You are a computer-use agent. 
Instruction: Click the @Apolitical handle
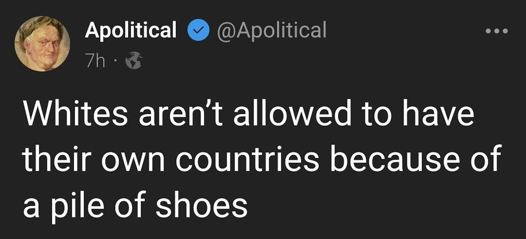pos(272,31)
